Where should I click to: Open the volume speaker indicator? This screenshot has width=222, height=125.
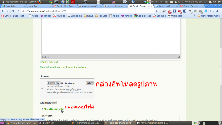167,2
